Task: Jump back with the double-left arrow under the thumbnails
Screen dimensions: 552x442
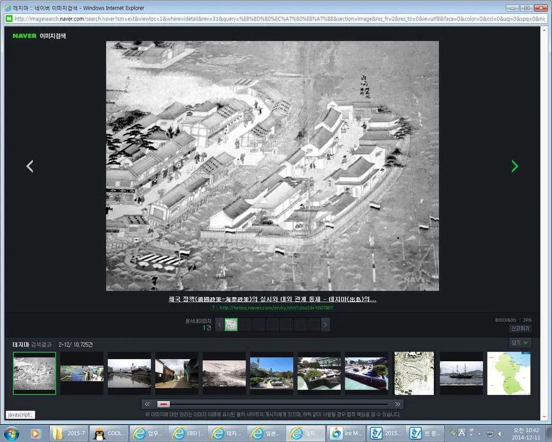Action: (147, 404)
